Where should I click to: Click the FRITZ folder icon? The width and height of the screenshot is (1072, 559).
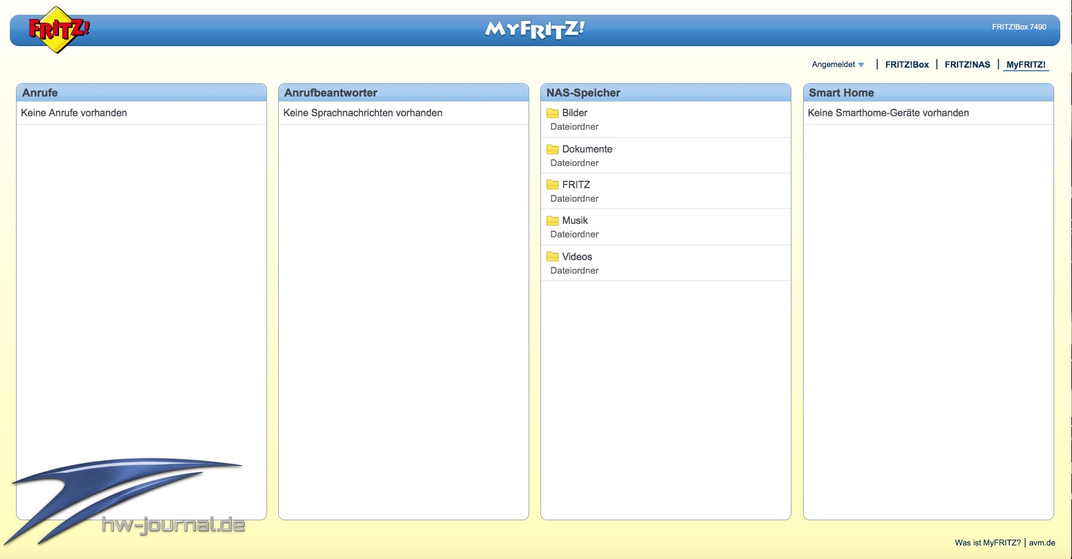[553, 184]
